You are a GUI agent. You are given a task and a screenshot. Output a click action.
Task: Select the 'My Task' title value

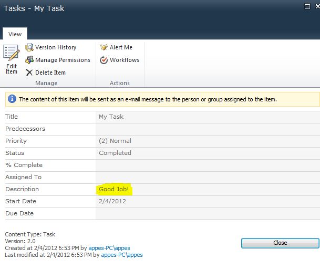pos(111,117)
